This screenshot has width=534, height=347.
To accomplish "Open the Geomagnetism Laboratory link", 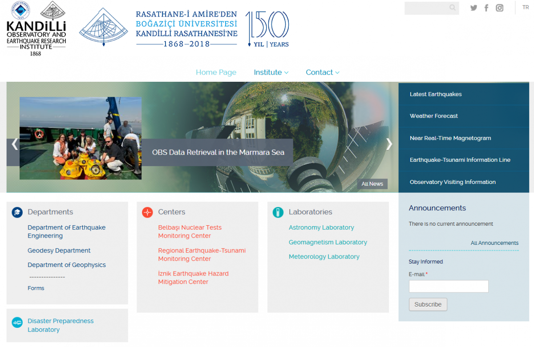I will click(x=328, y=242).
